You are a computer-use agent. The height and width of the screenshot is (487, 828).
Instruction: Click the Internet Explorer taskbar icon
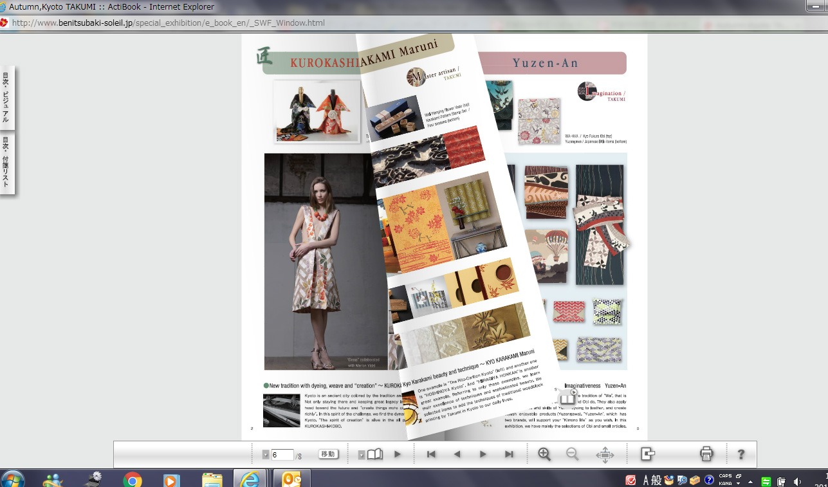[x=250, y=479]
